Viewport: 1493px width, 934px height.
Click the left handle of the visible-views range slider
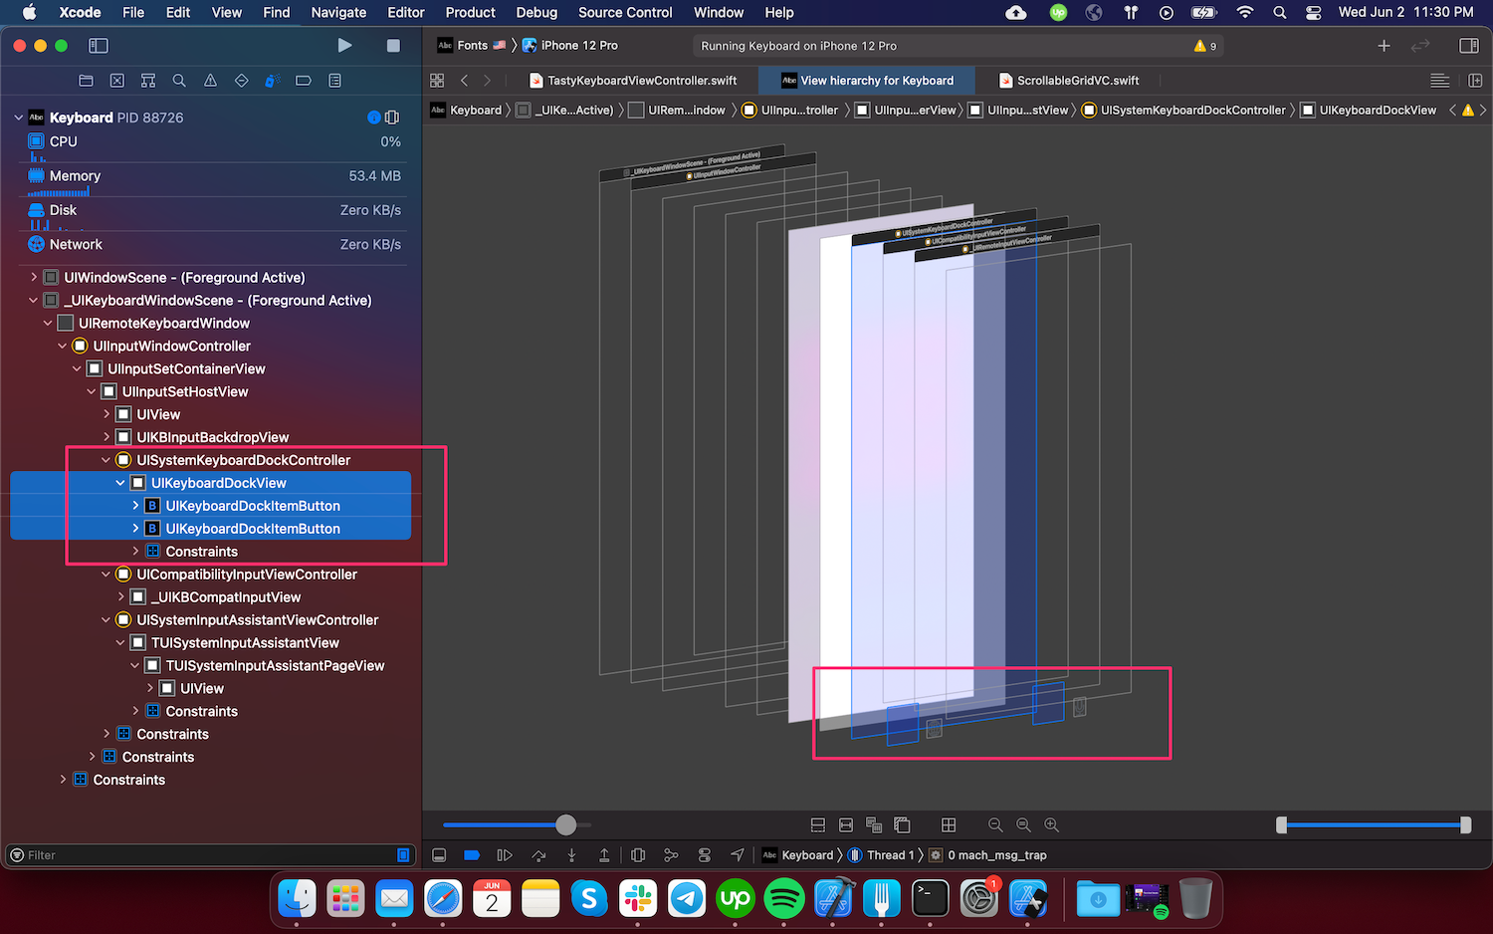click(1281, 824)
